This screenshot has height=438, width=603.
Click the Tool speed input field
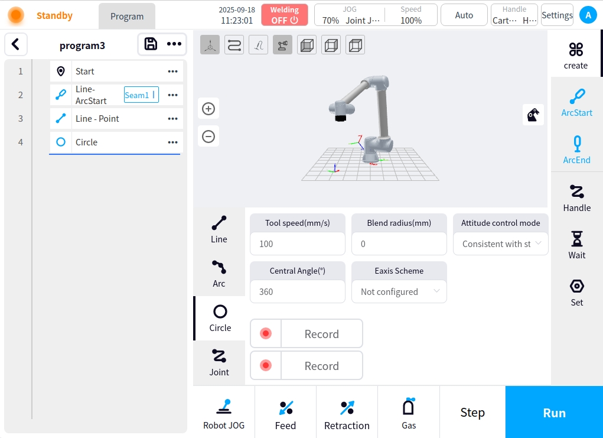coord(297,244)
